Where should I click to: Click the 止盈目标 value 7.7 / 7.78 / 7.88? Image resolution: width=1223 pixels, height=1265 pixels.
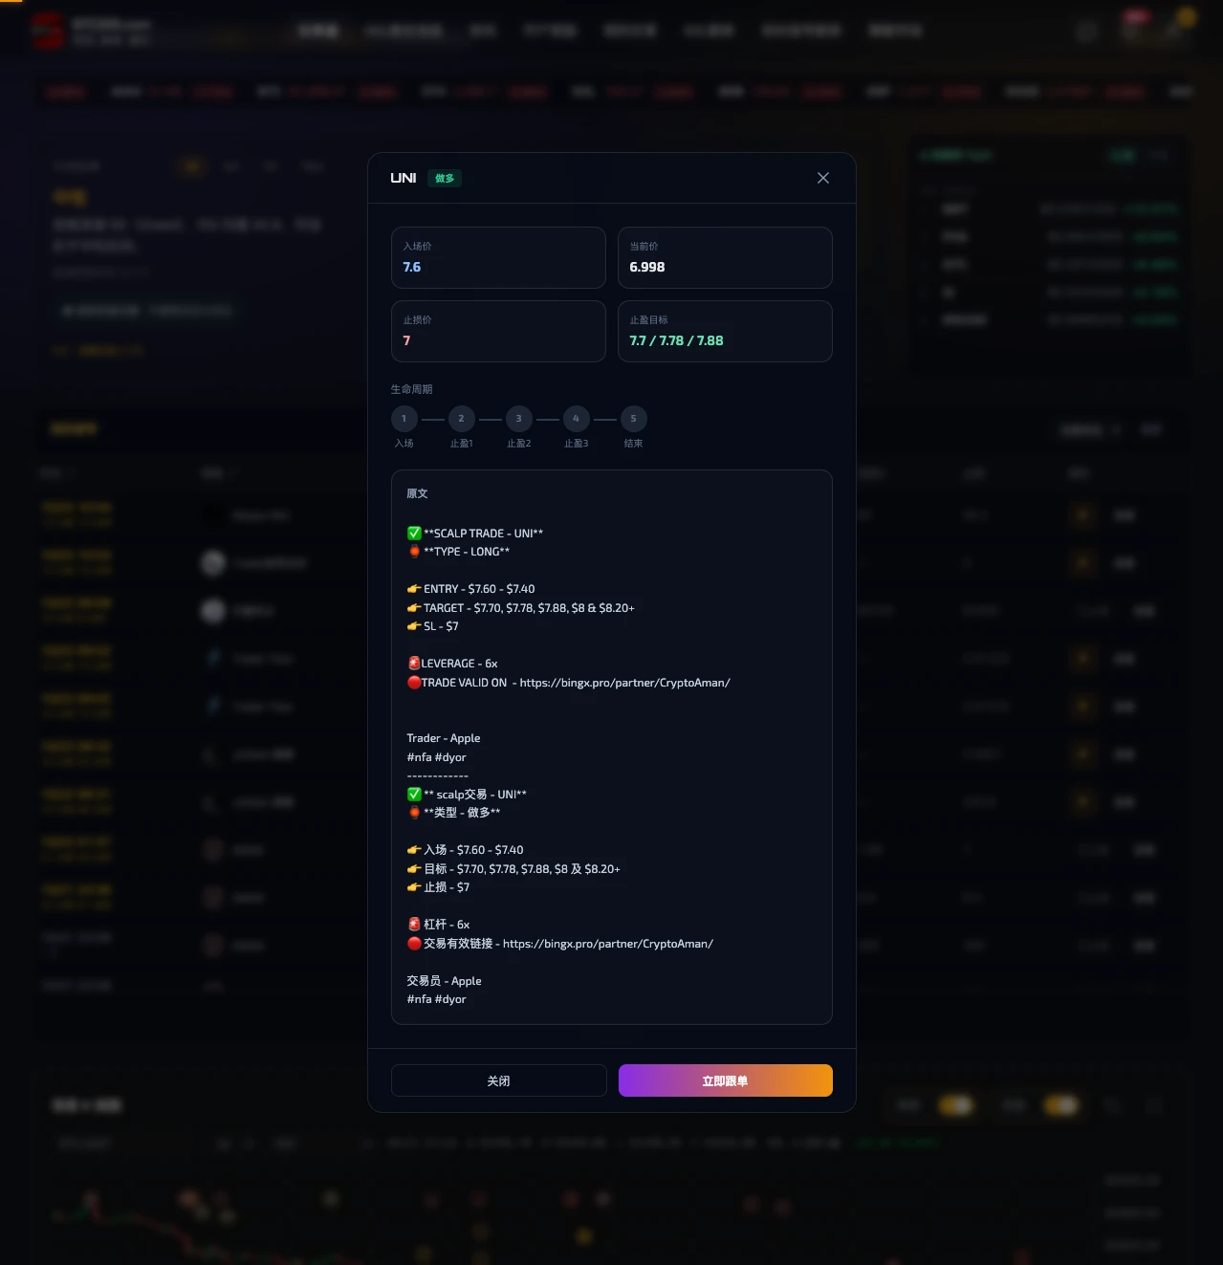pos(676,340)
